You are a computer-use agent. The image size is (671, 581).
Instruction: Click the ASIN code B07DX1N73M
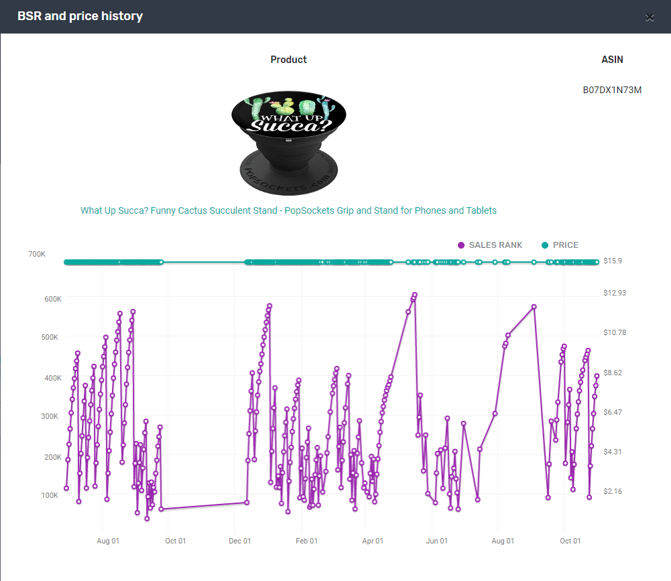tap(612, 89)
